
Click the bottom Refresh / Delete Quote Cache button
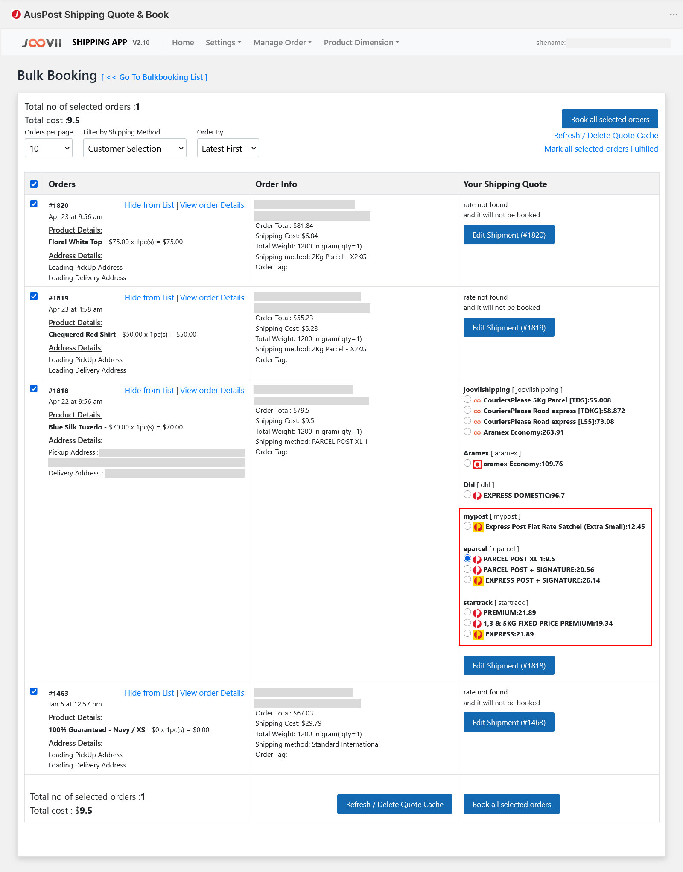[395, 804]
